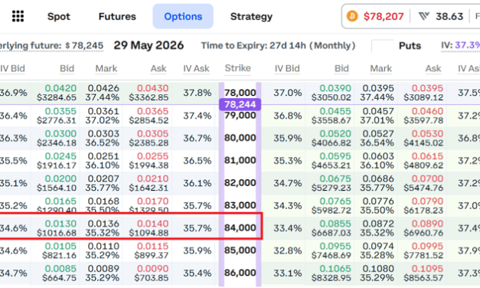Screen dimensions: 480x288
Task: Click the 78,244 index price marker
Action: click(x=240, y=104)
